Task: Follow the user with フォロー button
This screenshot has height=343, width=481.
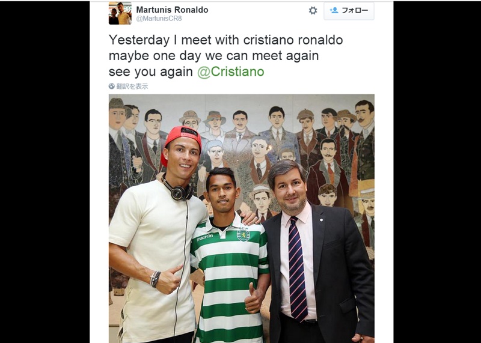Action: (x=349, y=11)
